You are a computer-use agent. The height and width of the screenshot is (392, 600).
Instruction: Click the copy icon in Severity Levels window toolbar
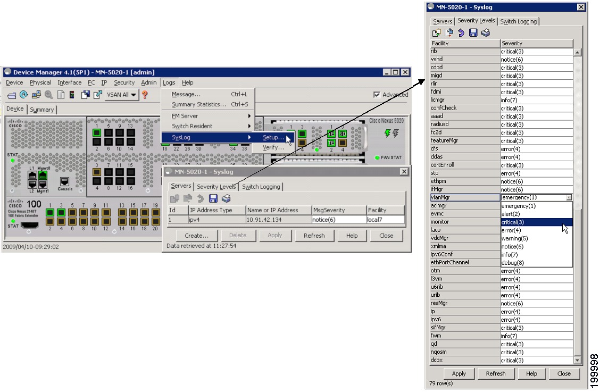pos(436,33)
